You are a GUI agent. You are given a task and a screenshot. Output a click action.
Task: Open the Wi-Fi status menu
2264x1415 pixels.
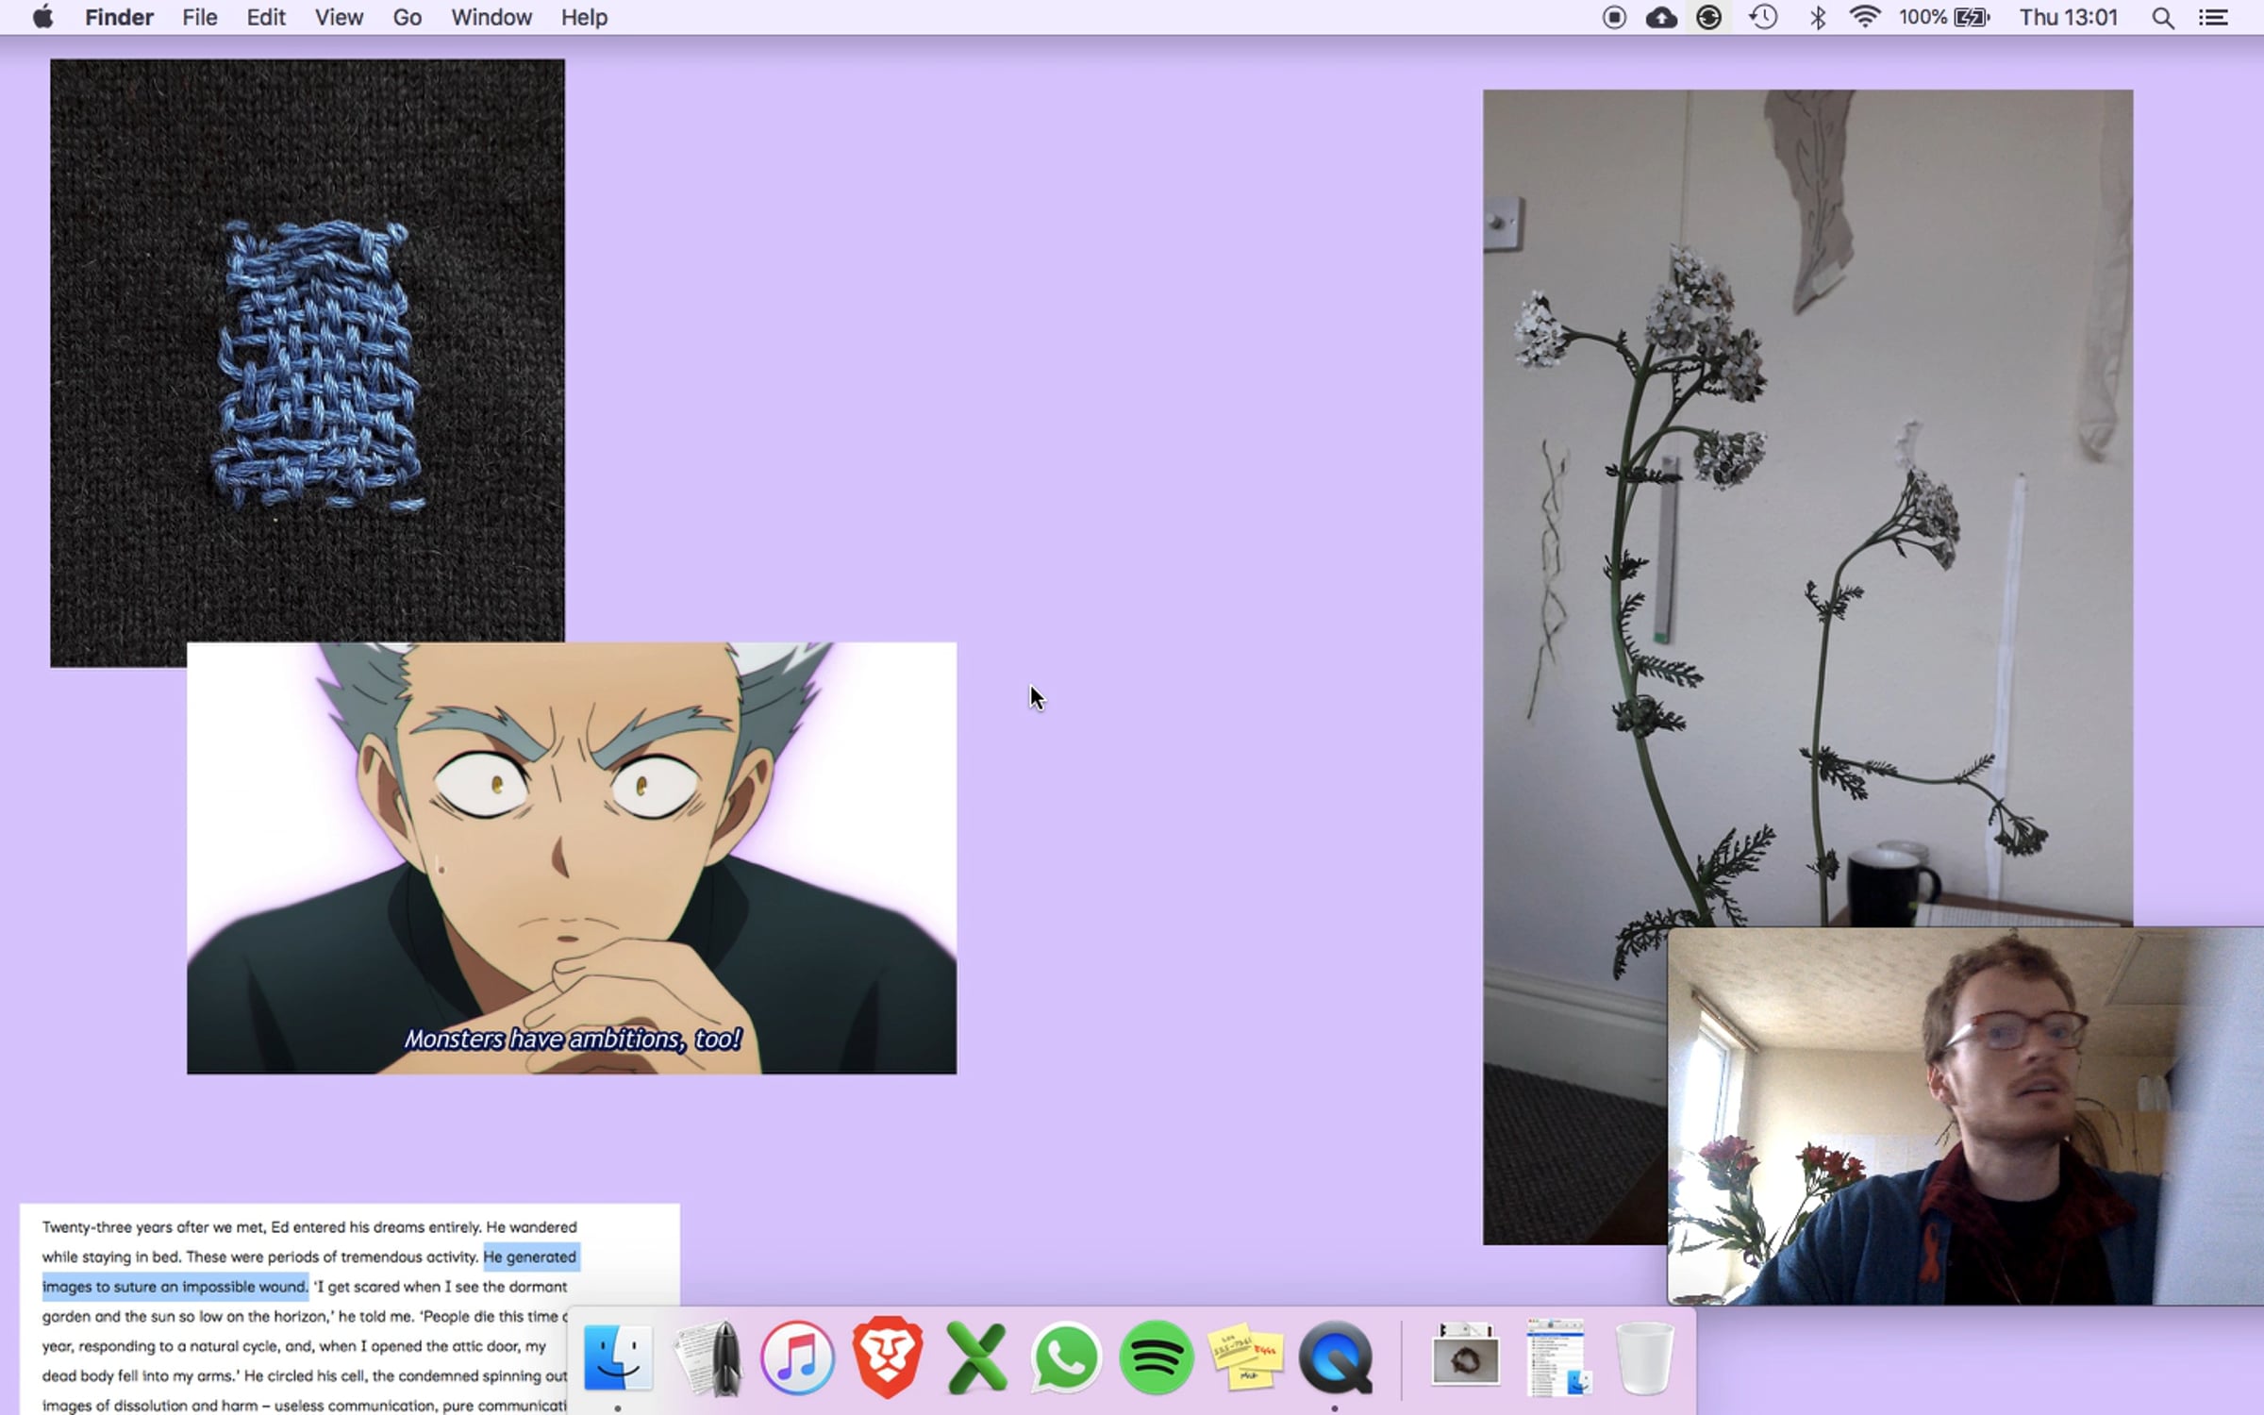click(1865, 17)
